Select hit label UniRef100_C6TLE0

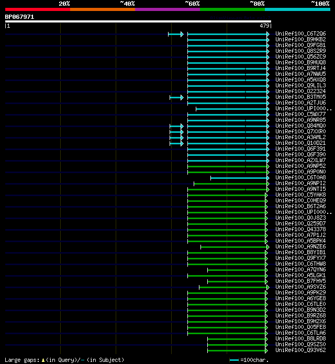[300, 304]
